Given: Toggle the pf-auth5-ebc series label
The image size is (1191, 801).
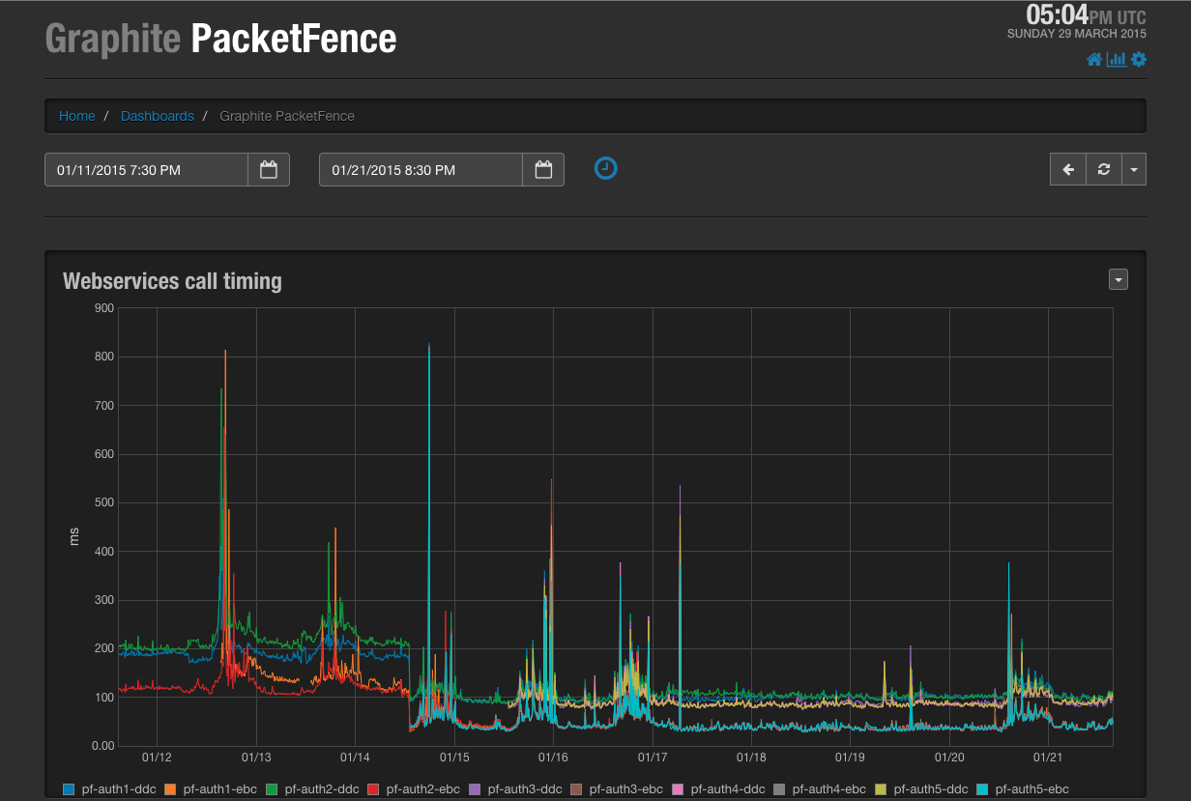Looking at the screenshot, I should [1032, 789].
